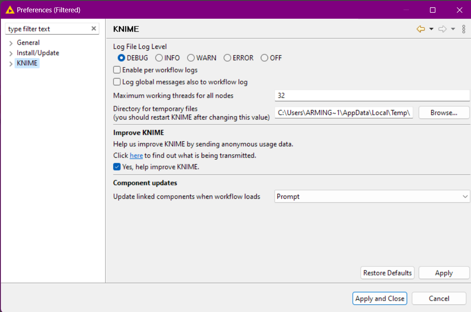Click the 'Improve KNIME' heading text

tap(139, 133)
